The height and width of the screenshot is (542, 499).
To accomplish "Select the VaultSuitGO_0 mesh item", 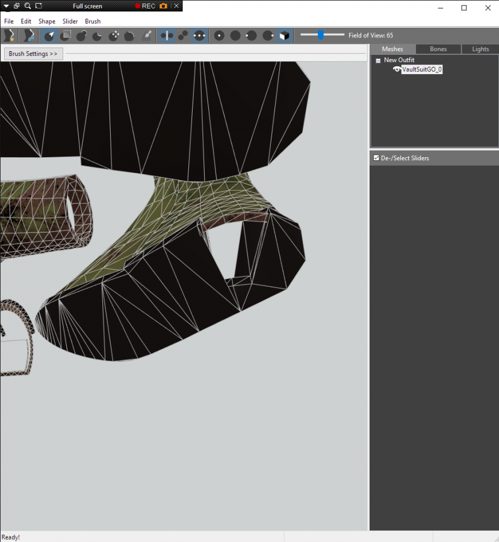I will coord(422,69).
